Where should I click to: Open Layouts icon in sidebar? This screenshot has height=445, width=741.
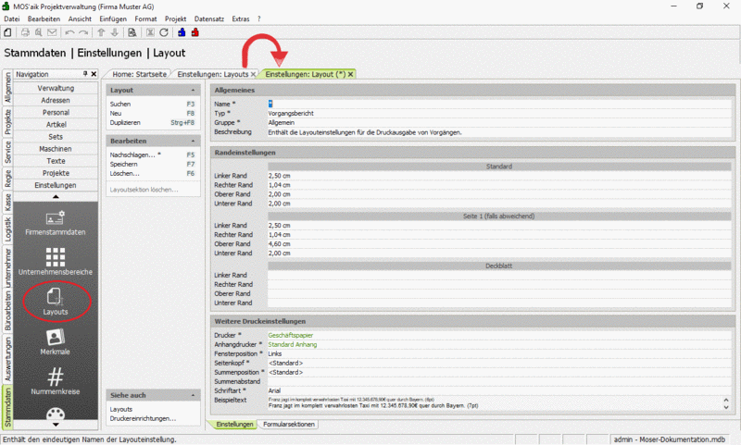click(56, 302)
